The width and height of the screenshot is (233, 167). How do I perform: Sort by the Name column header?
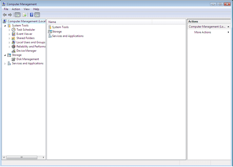click(x=100, y=22)
